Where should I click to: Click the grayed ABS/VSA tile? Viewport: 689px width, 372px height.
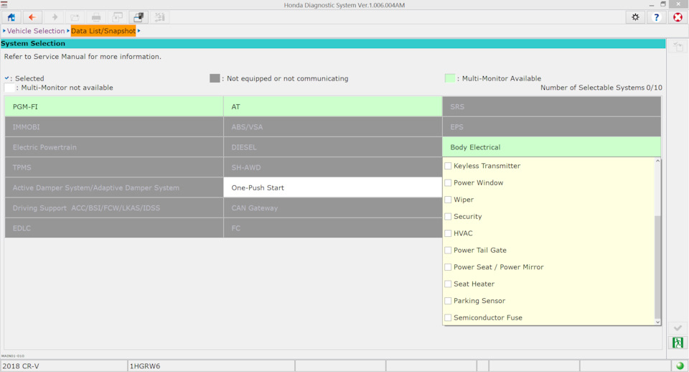pos(332,126)
